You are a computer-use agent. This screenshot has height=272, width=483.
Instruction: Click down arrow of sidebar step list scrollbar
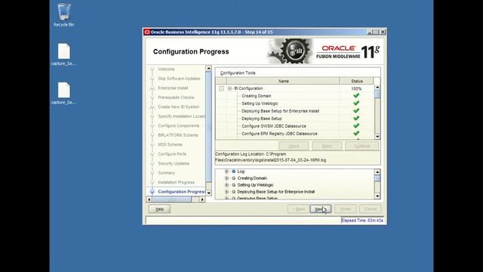click(x=208, y=193)
